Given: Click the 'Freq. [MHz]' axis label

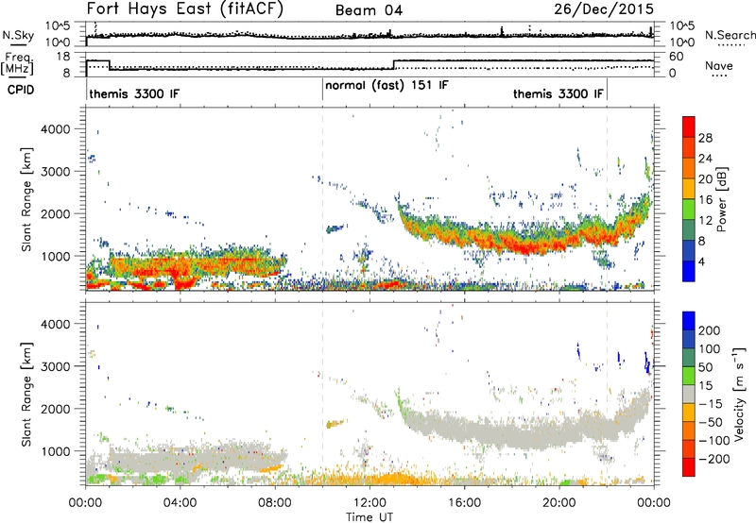Looking at the screenshot, I should 17,63.
